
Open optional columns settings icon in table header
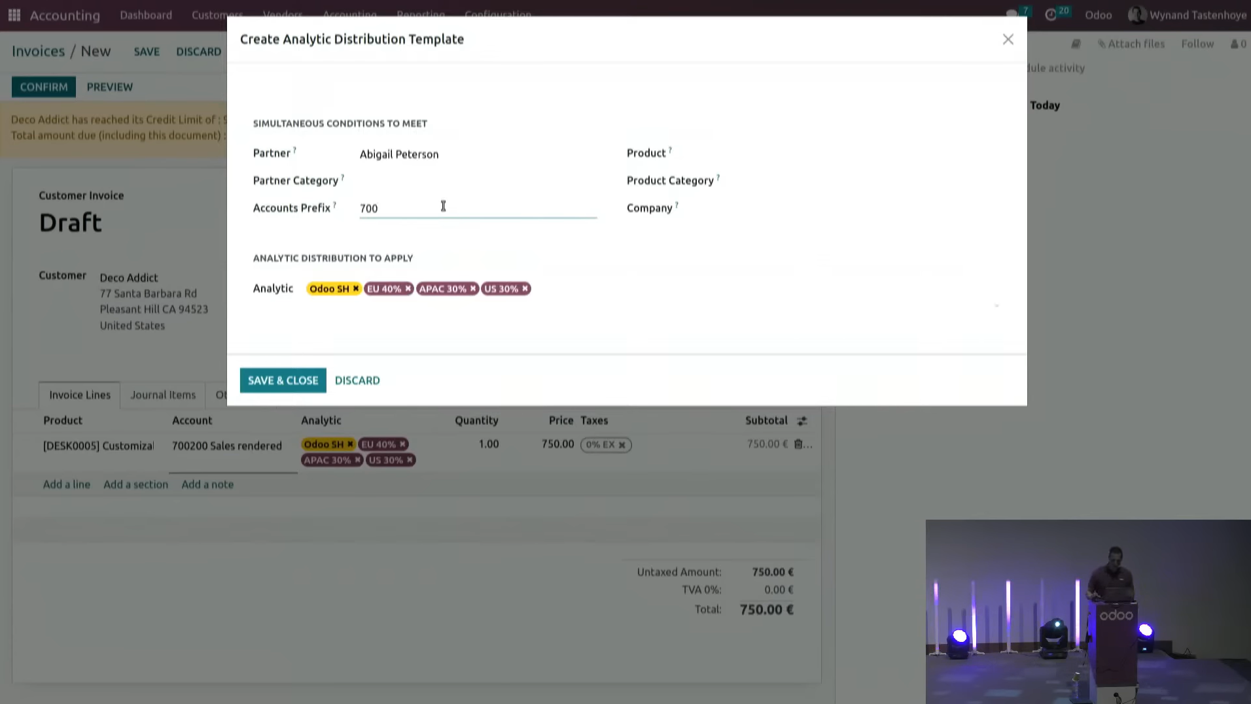pyautogui.click(x=802, y=420)
